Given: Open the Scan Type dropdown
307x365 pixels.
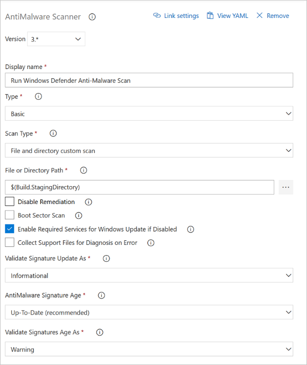Looking at the screenshot, I should [x=149, y=151].
